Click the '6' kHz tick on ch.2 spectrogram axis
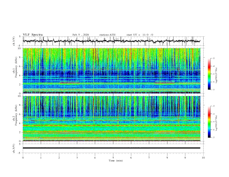This screenshot has height=177, width=229. coord(20,114)
